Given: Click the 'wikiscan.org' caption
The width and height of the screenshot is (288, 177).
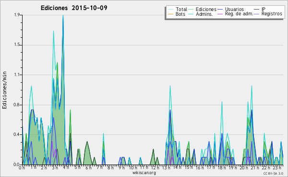Looking at the screenshot, I should [x=144, y=173].
